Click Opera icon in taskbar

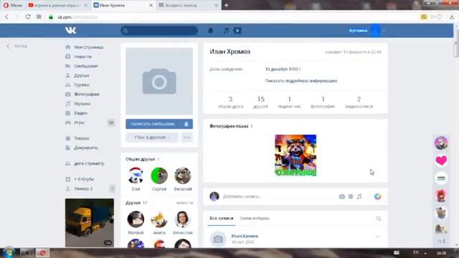42,253
